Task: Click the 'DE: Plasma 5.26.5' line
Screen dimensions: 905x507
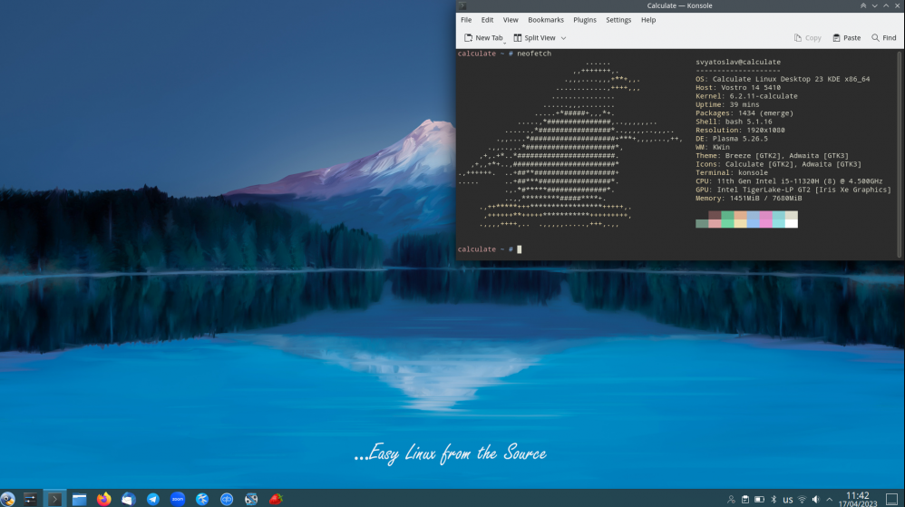Action: (x=732, y=139)
